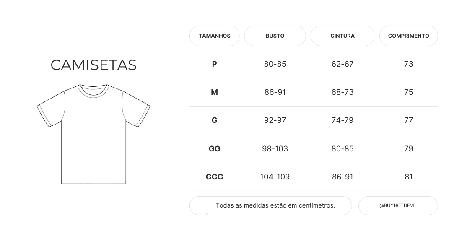The width and height of the screenshot is (462, 239).
Task: Select the BUSTO column header
Action: coord(275,36)
